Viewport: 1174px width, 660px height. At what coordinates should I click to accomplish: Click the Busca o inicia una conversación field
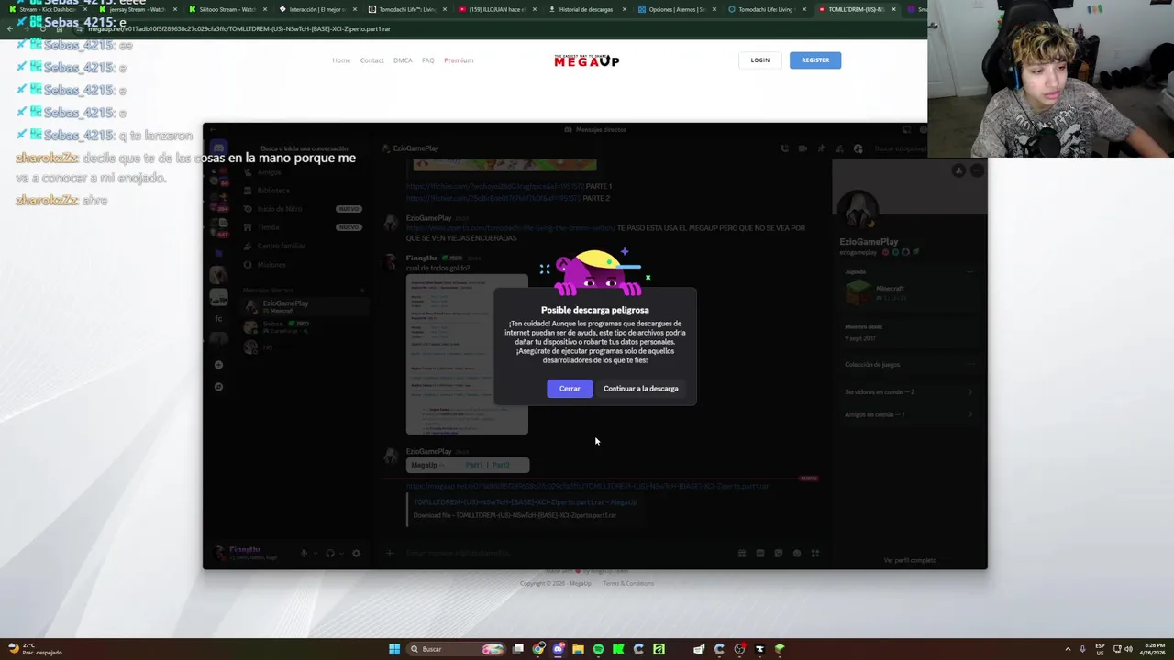point(304,148)
